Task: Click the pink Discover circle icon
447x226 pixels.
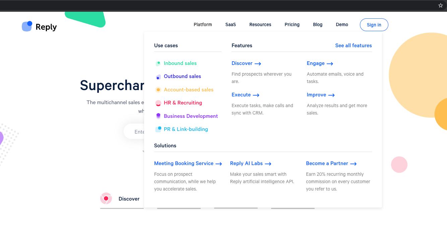Action: (106, 199)
